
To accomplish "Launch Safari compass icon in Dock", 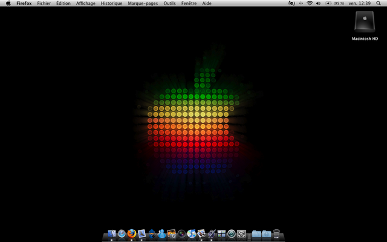I will click(x=122, y=234).
